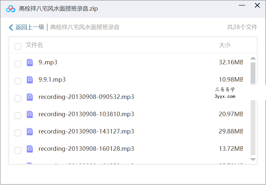The width and height of the screenshot is (266, 185).
Task: Click the scrollbar down arrow
Action: pyautogui.click(x=253, y=159)
